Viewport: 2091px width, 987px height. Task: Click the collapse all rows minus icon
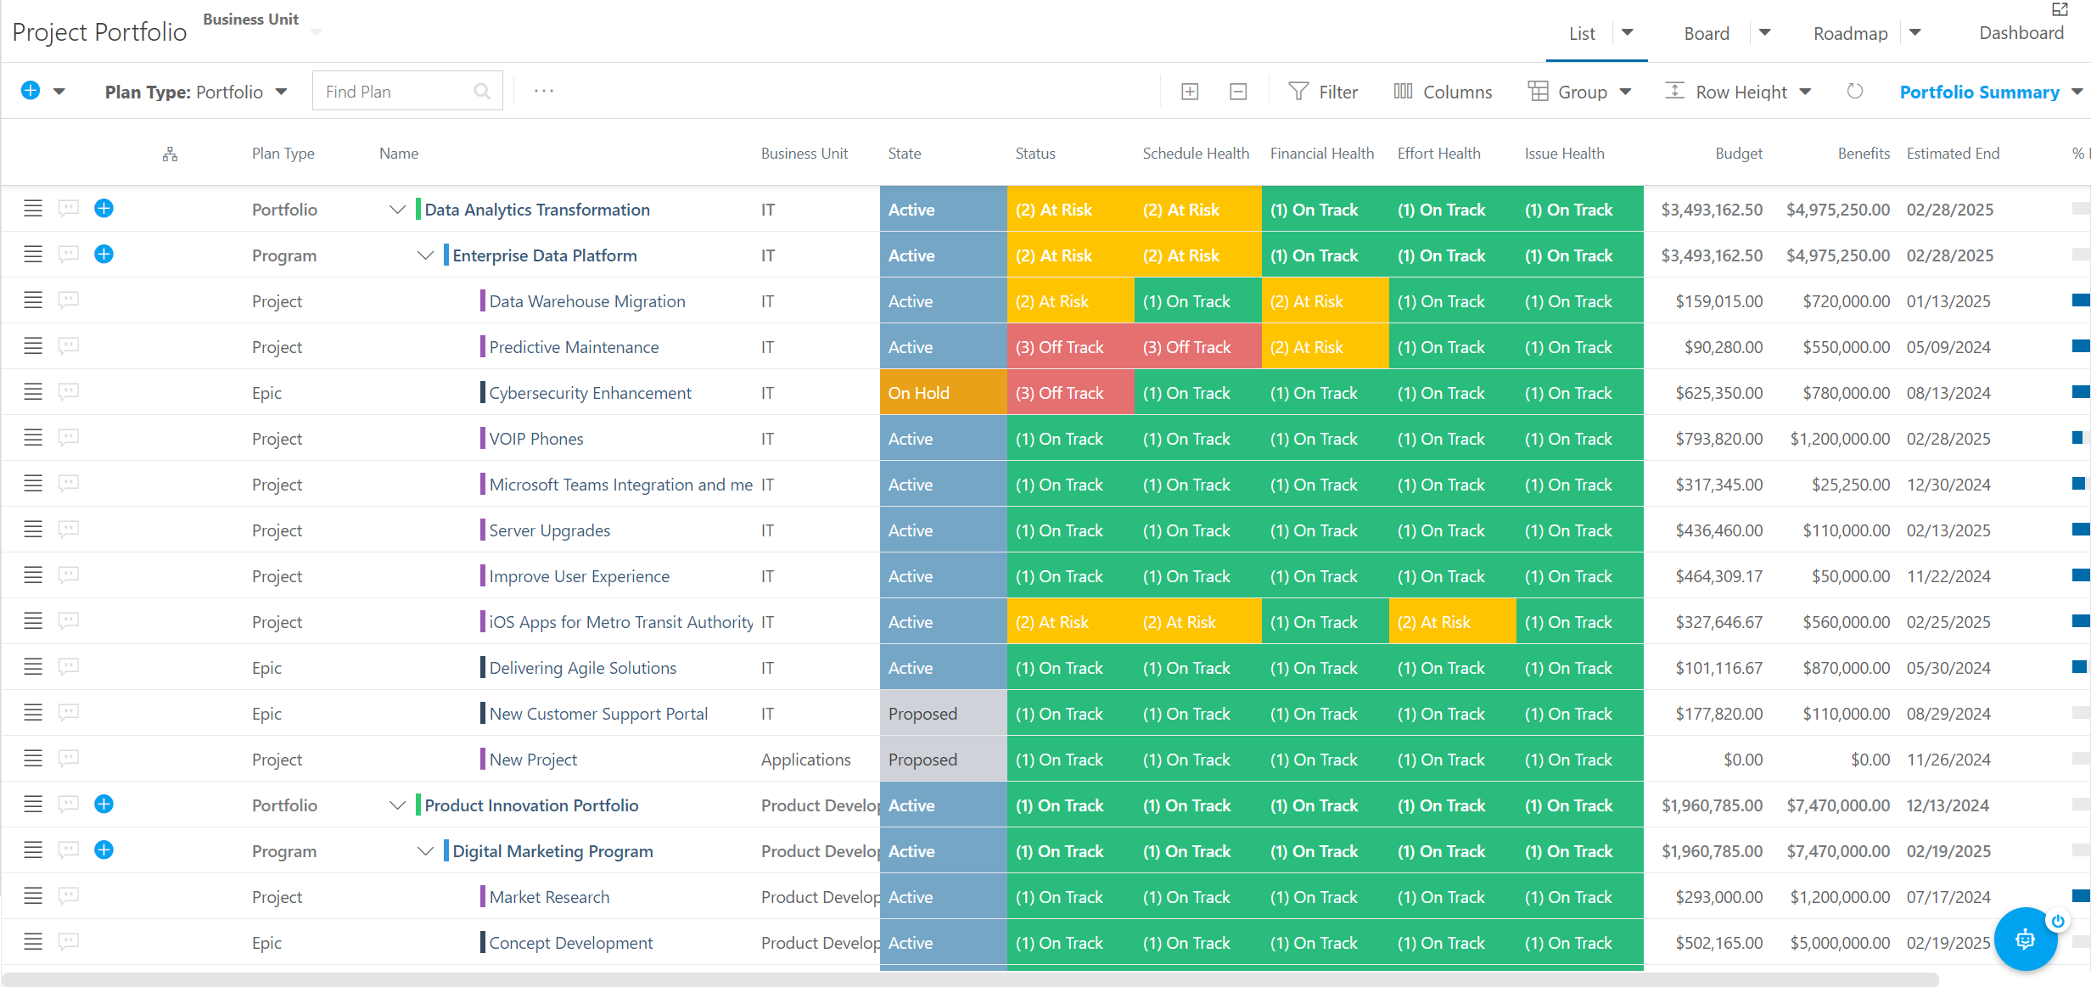click(1238, 92)
